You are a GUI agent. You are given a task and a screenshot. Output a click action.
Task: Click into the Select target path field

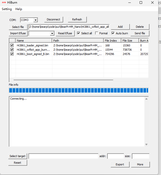pos(63,156)
